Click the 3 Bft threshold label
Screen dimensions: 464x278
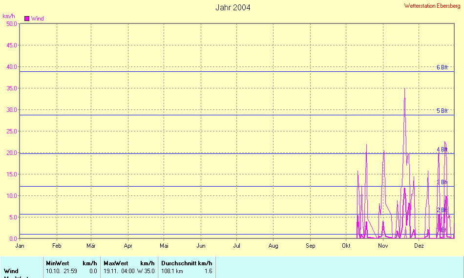(442, 182)
